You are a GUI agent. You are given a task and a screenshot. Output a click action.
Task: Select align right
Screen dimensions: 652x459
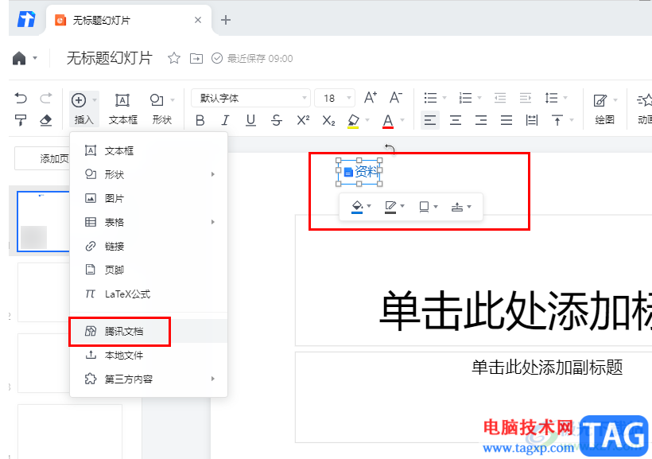(x=481, y=121)
